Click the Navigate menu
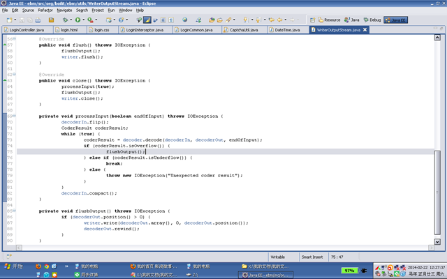447x279 pixels. (64, 10)
